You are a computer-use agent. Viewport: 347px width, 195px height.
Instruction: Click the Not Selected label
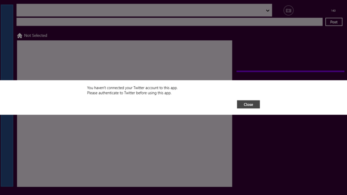point(36,36)
